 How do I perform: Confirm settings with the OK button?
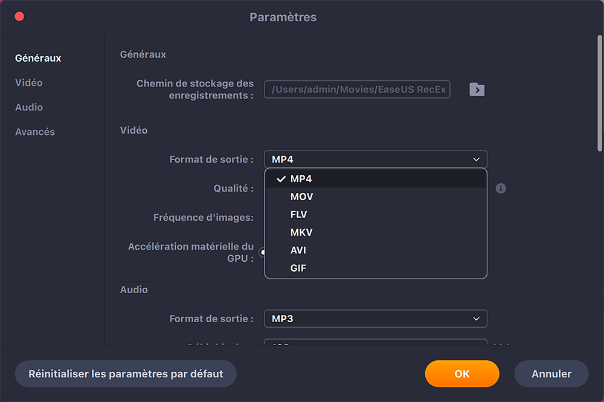[462, 374]
